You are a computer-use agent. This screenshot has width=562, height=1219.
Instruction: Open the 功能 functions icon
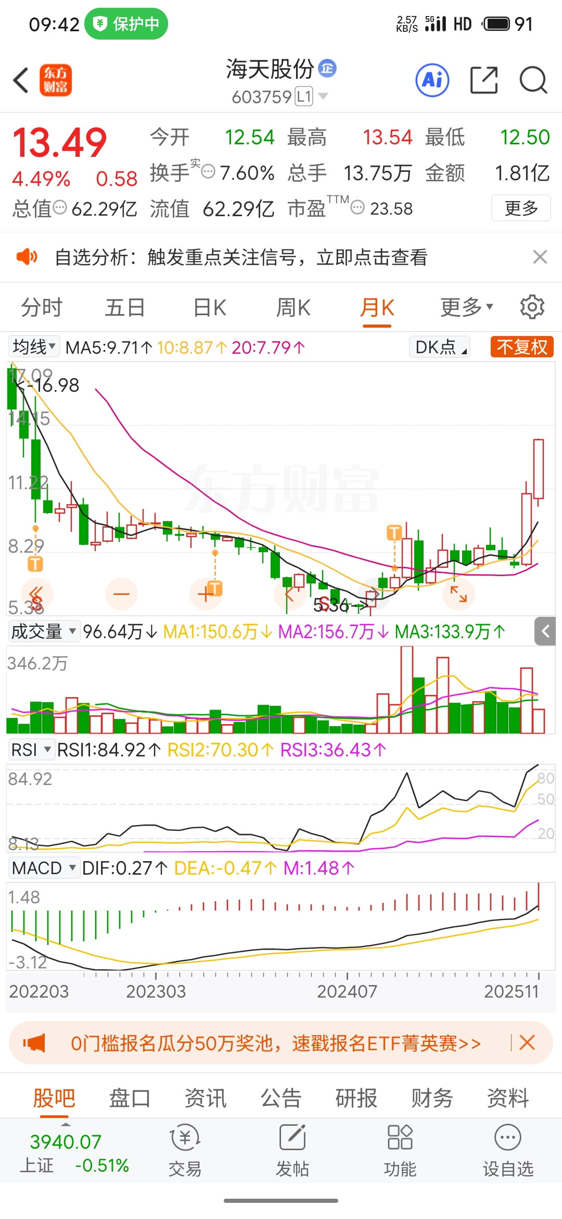(x=400, y=1137)
